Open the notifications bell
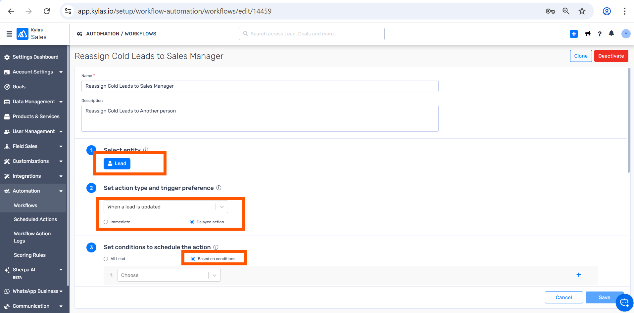The width and height of the screenshot is (634, 313). point(611,33)
